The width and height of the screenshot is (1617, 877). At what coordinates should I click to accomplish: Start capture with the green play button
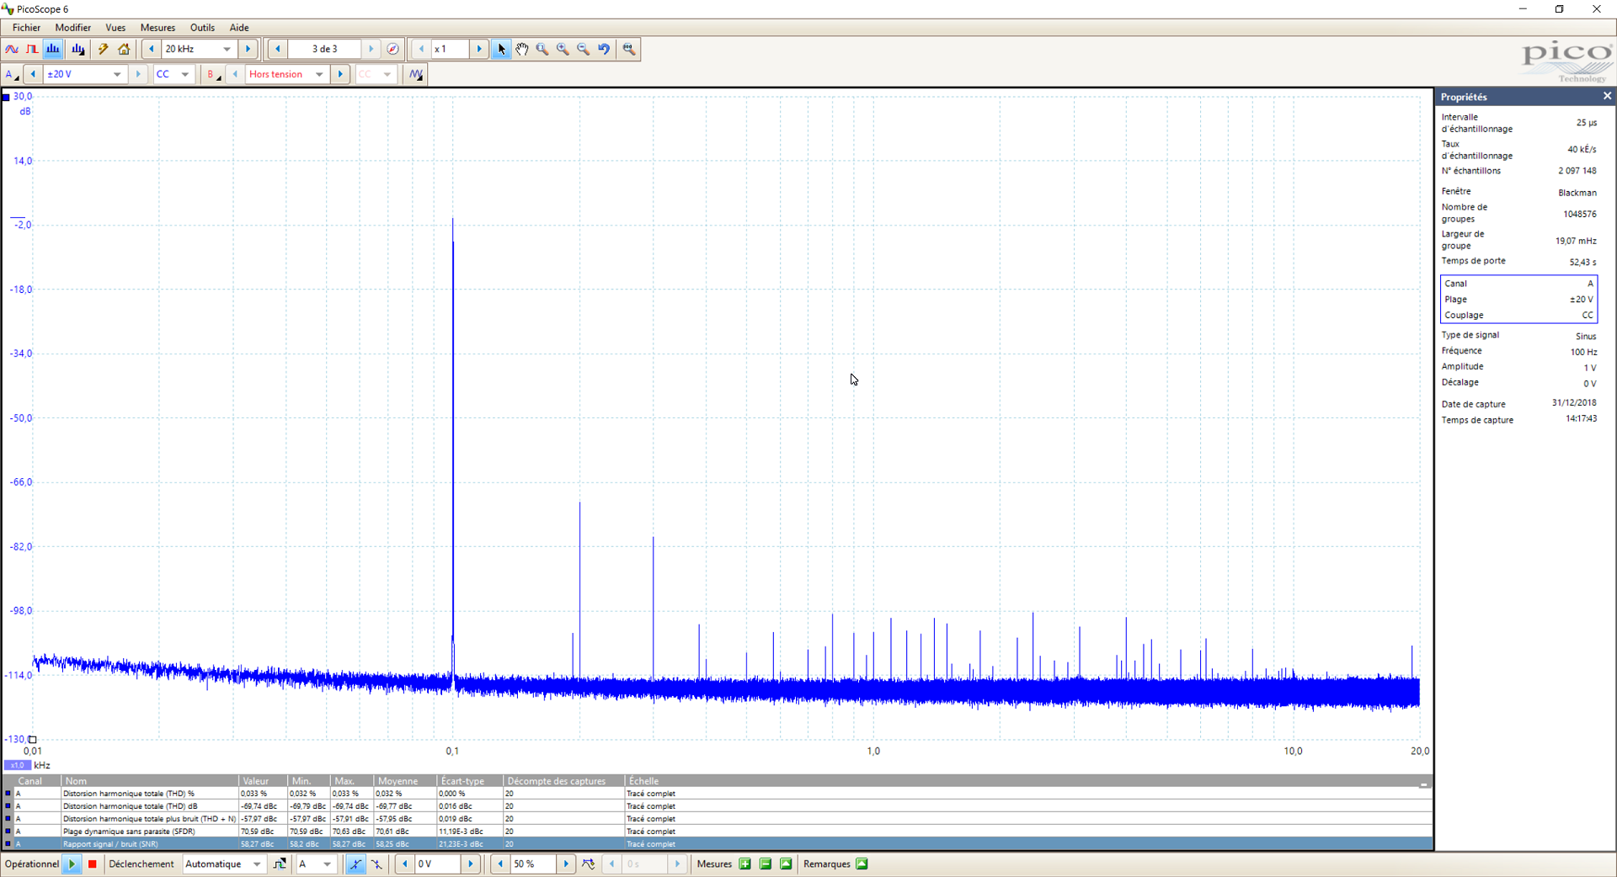coord(72,864)
